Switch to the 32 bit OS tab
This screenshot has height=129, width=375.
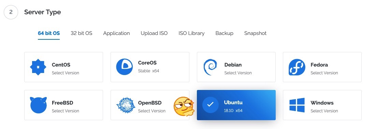[81, 33]
